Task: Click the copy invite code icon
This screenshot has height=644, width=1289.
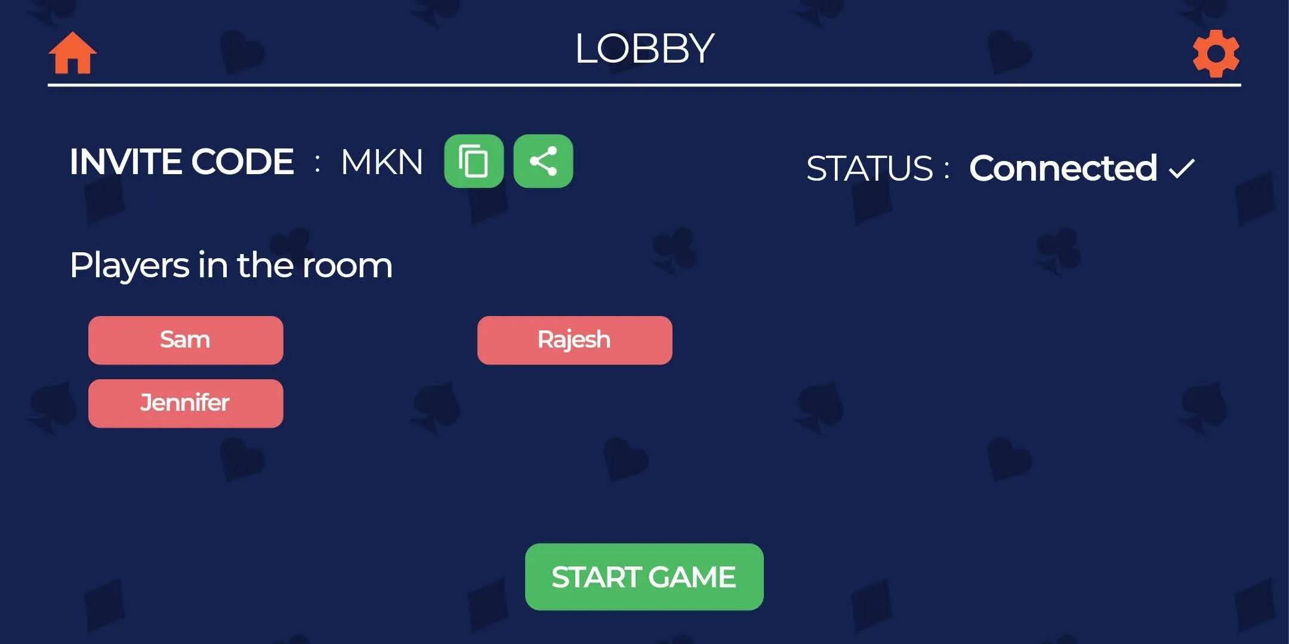Action: pos(474,160)
